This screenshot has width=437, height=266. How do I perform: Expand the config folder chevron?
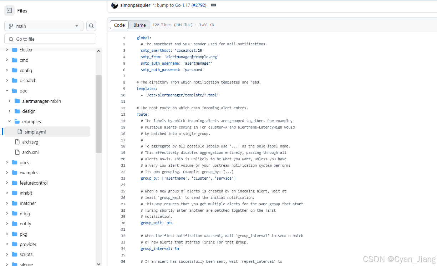pyautogui.click(x=7, y=70)
